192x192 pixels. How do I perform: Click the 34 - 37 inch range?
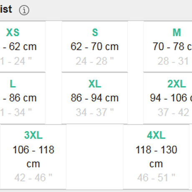[x=95, y=112]
